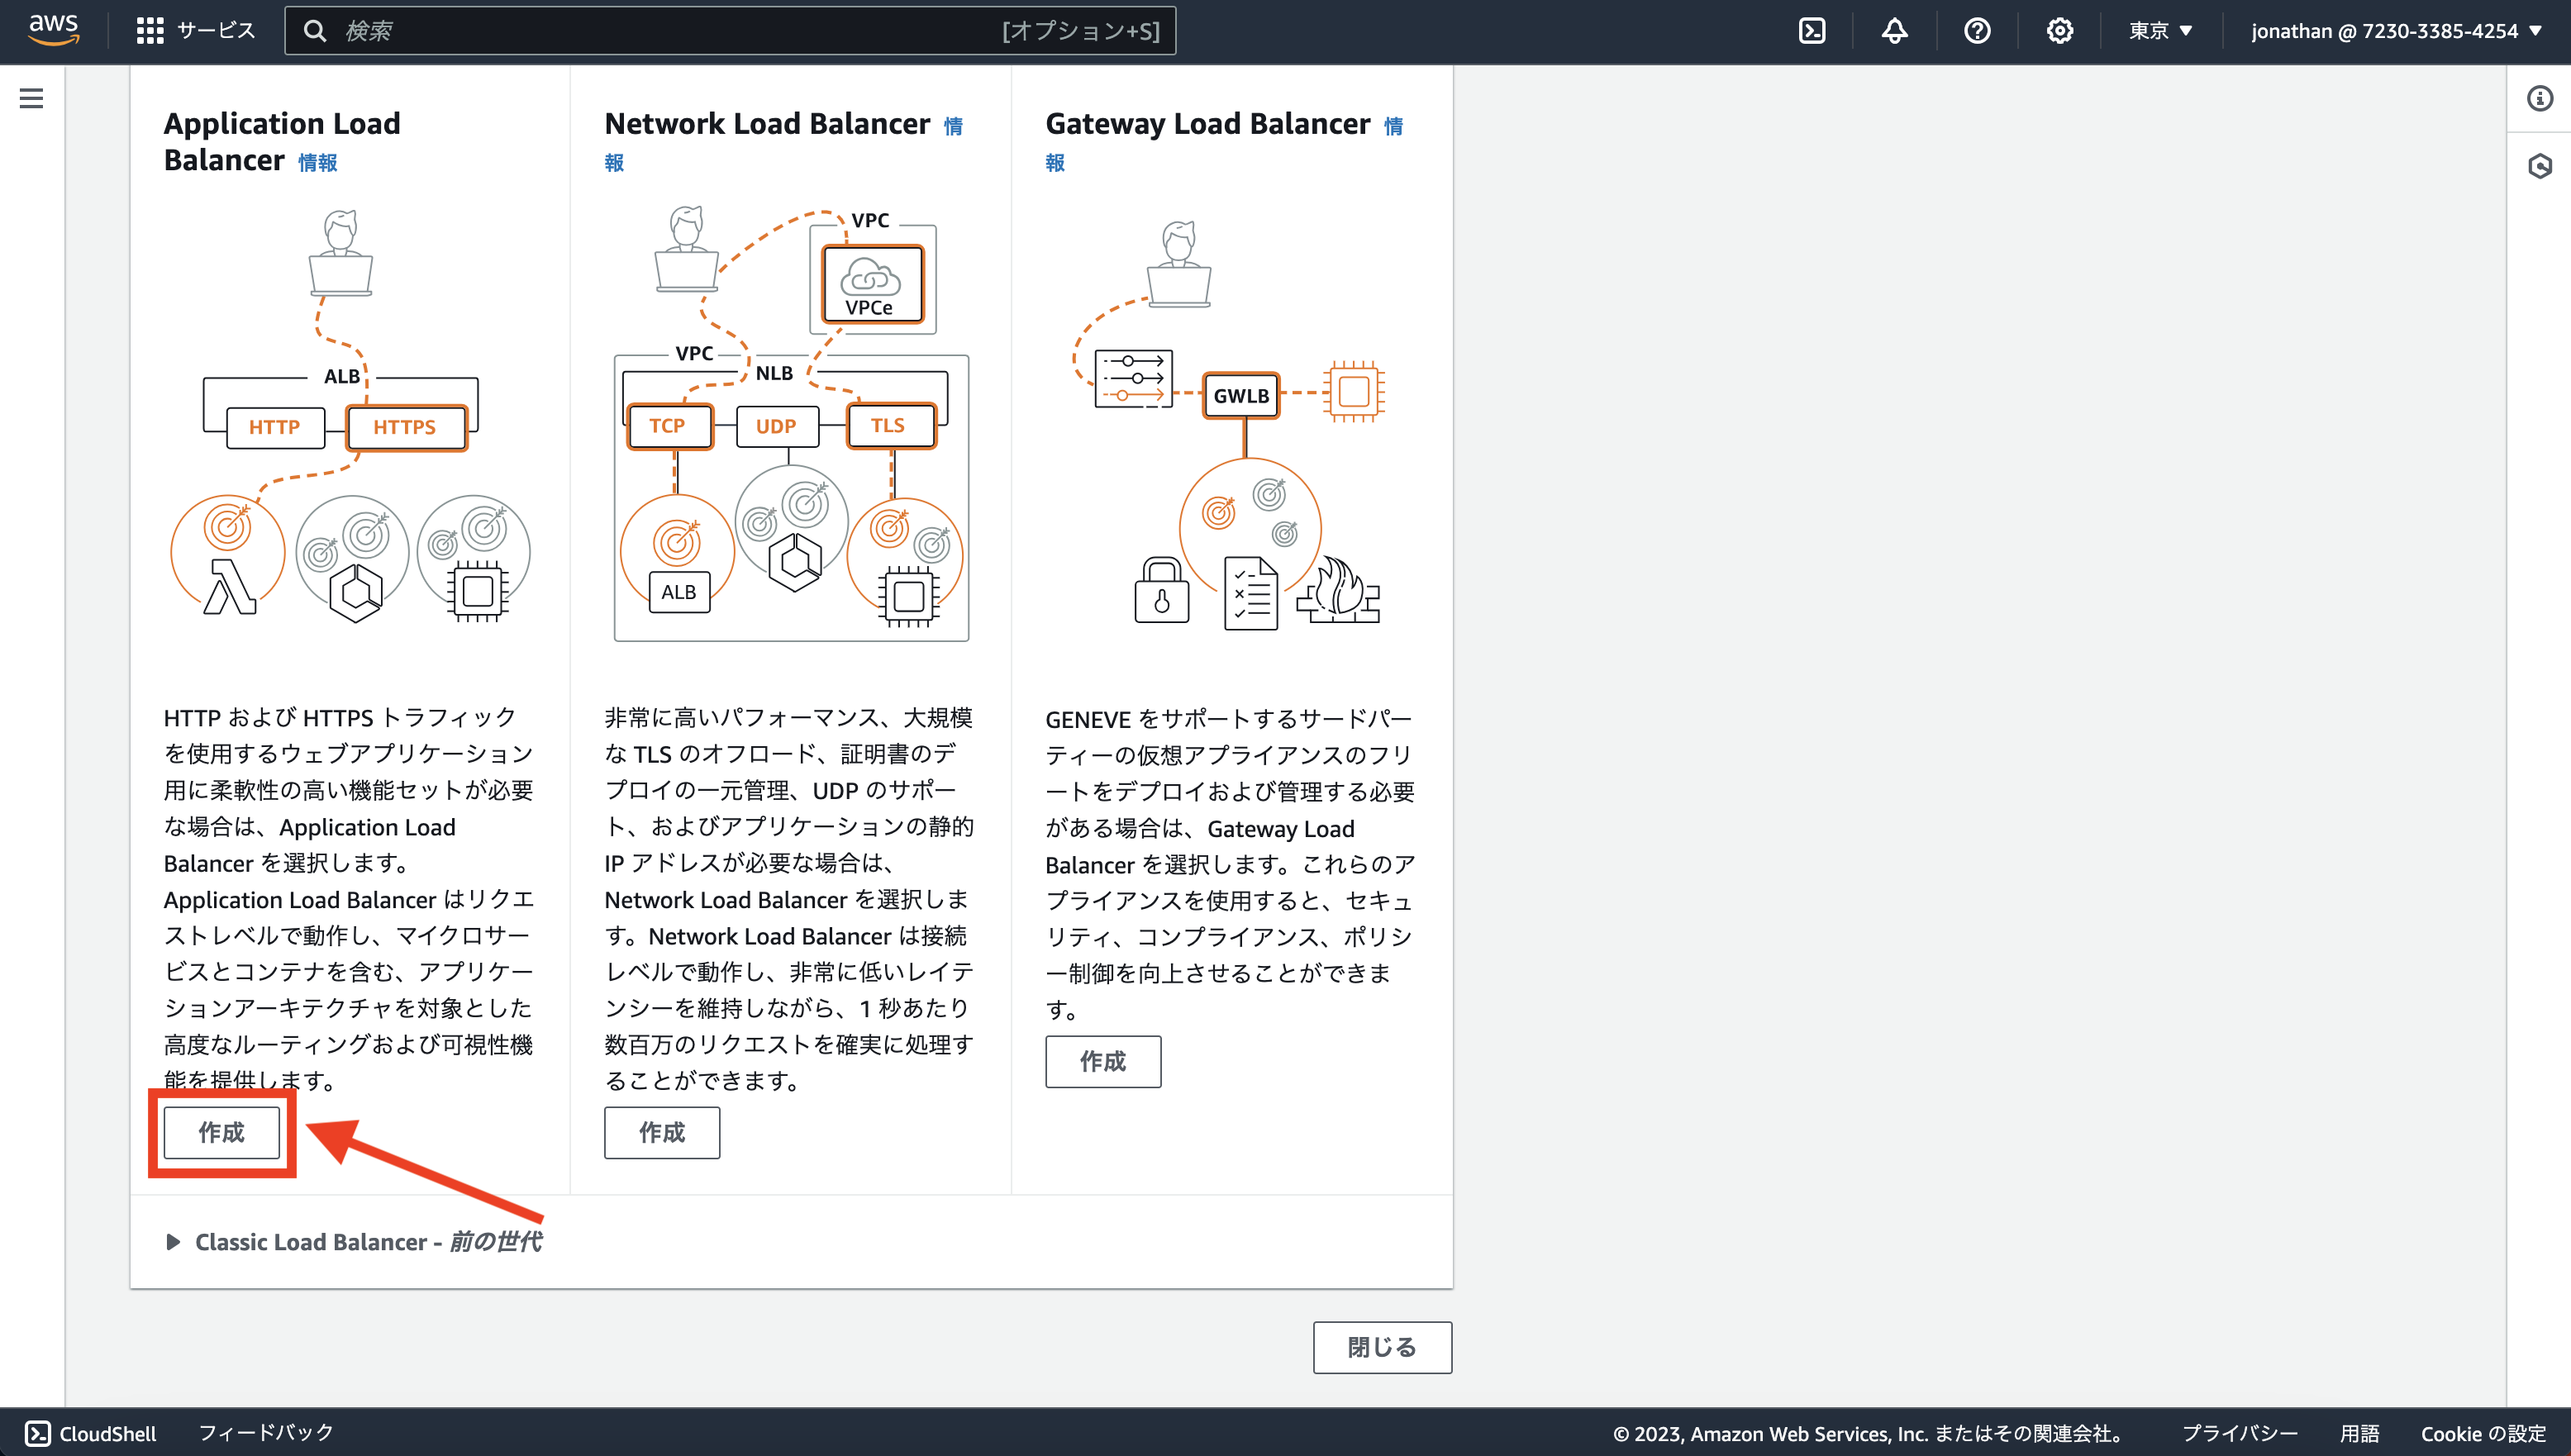Click 作成 under Network Load Balancer
The width and height of the screenshot is (2571, 1456).
click(661, 1133)
